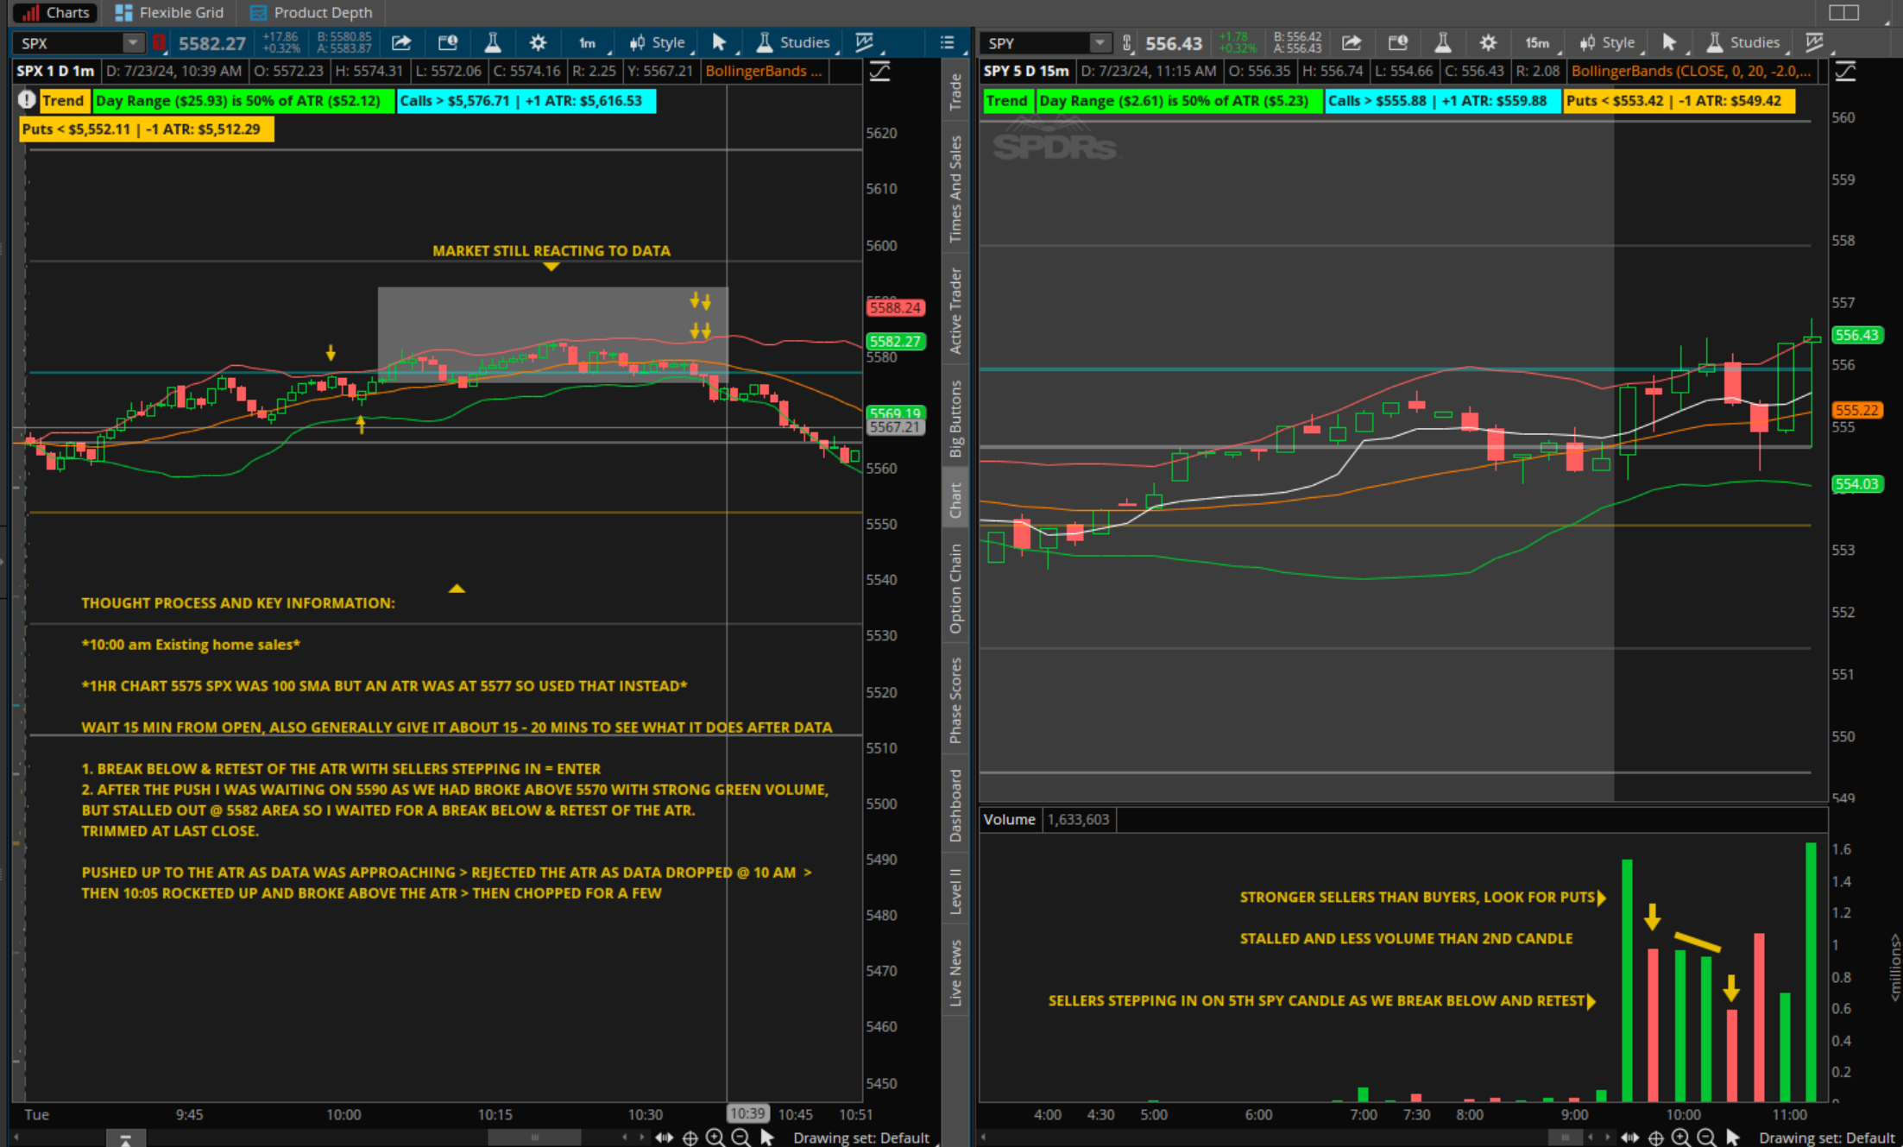This screenshot has height=1147, width=1903.
Task: Open drawings tool icon in SPX toolbar
Action: coord(864,43)
